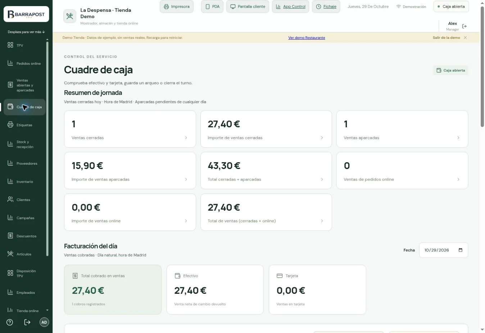This screenshot has width=485, height=333.
Task: Click the store utensils icon by La Despensa
Action: pos(70,16)
